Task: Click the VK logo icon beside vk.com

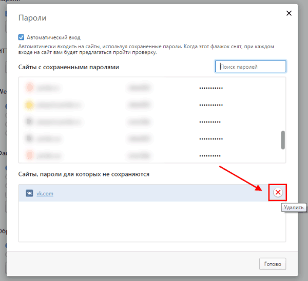Action: pos(29,193)
